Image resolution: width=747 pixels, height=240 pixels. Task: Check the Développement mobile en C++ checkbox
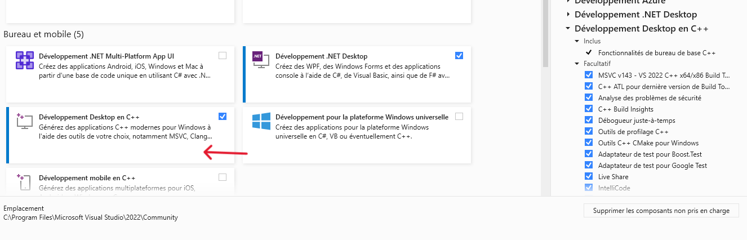coord(223,177)
